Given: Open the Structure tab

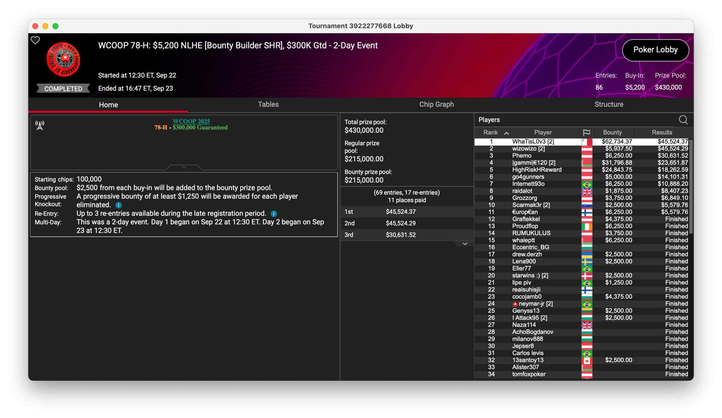Looking at the screenshot, I should 609,105.
